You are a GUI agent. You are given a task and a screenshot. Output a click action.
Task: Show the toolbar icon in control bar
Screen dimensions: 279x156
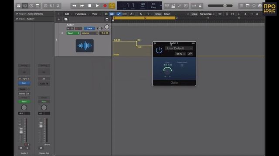click(37, 6)
